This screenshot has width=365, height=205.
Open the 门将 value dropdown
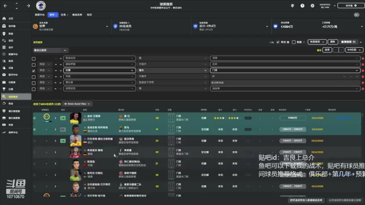click(285, 70)
